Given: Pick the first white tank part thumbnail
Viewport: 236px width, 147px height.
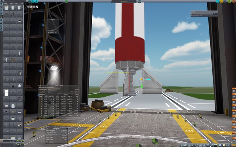Looking at the screenshot, I should [6, 7].
